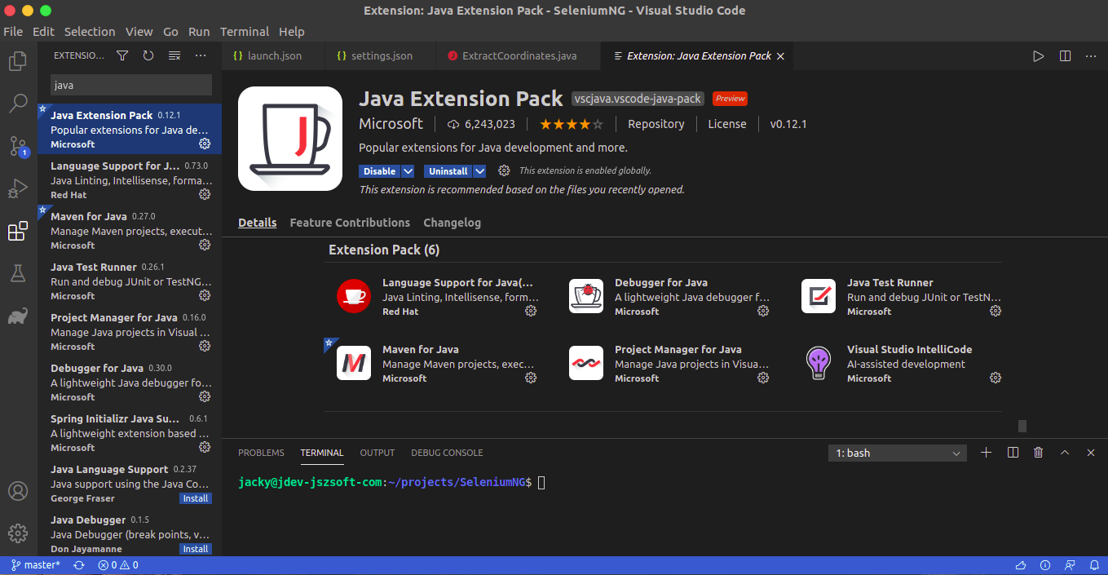Viewport: 1108px width, 575px height.
Task: Open errors and warnings count in status bar
Action: [118, 565]
